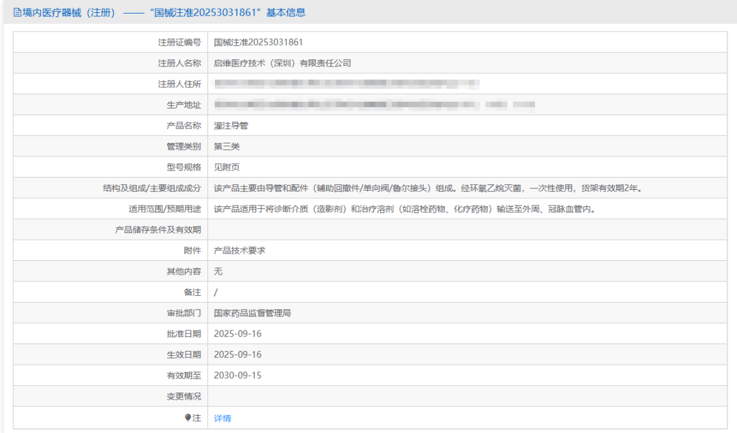Click the 型号规格 label
This screenshot has width=737, height=433.
point(184,167)
